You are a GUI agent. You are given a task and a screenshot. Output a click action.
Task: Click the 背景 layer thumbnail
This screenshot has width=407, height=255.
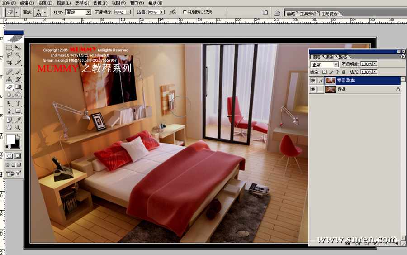click(330, 89)
